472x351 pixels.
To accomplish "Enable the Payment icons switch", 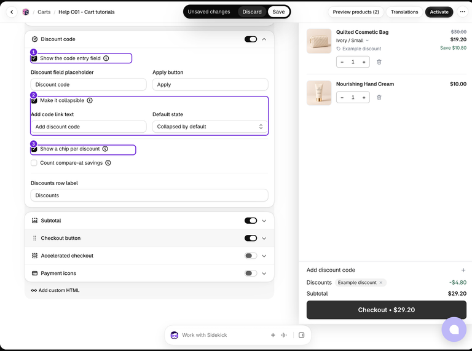I will (x=251, y=274).
